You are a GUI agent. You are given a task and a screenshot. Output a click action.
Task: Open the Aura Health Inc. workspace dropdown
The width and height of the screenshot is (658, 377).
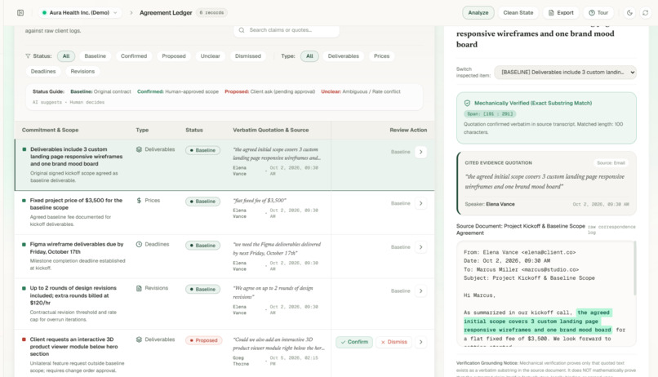point(80,12)
